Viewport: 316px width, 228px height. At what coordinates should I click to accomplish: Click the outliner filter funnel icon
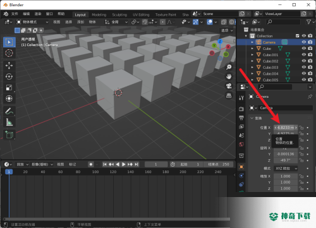[x=309, y=21]
